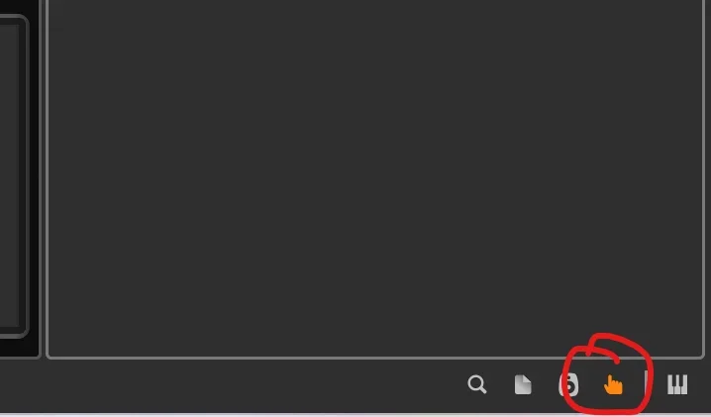Click inside the large empty main panel
This screenshot has height=417, width=711.
tap(375, 177)
